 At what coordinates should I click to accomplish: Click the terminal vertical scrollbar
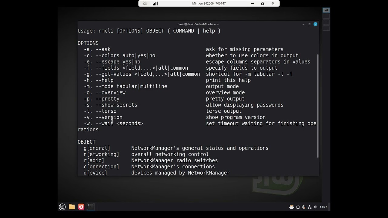(318, 106)
